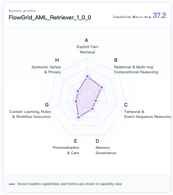The image size is (173, 195).
Task: Click the Context Learning data point
Action: 76,101
